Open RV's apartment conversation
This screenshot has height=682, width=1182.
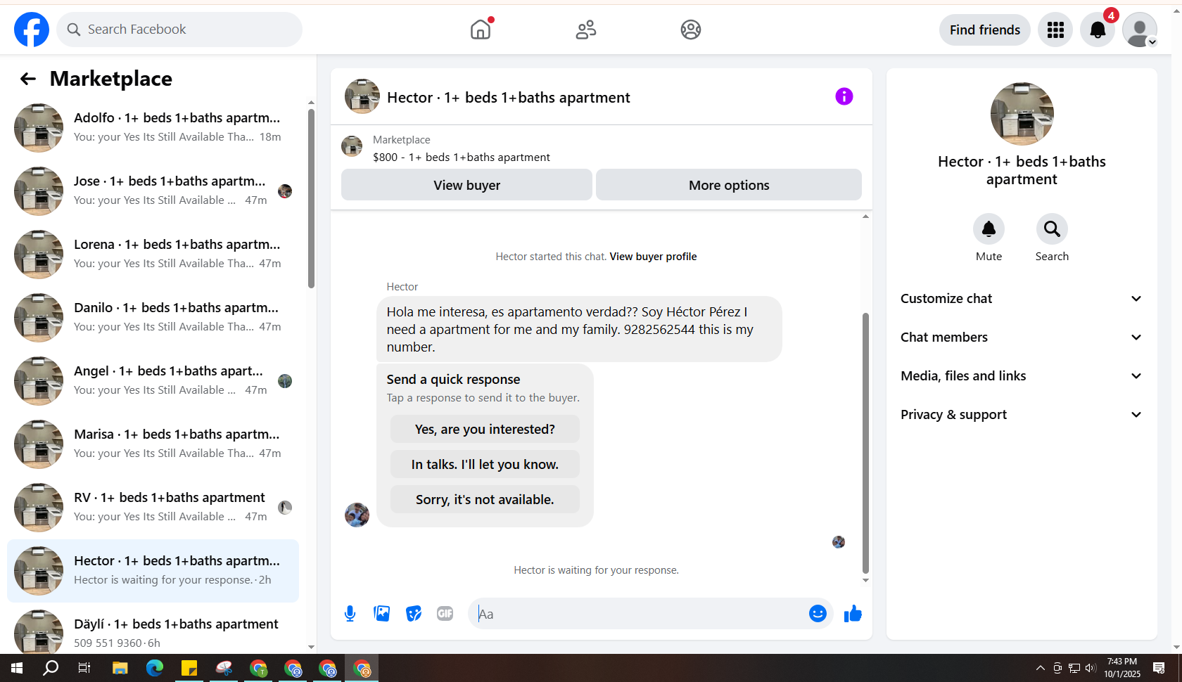click(x=153, y=508)
